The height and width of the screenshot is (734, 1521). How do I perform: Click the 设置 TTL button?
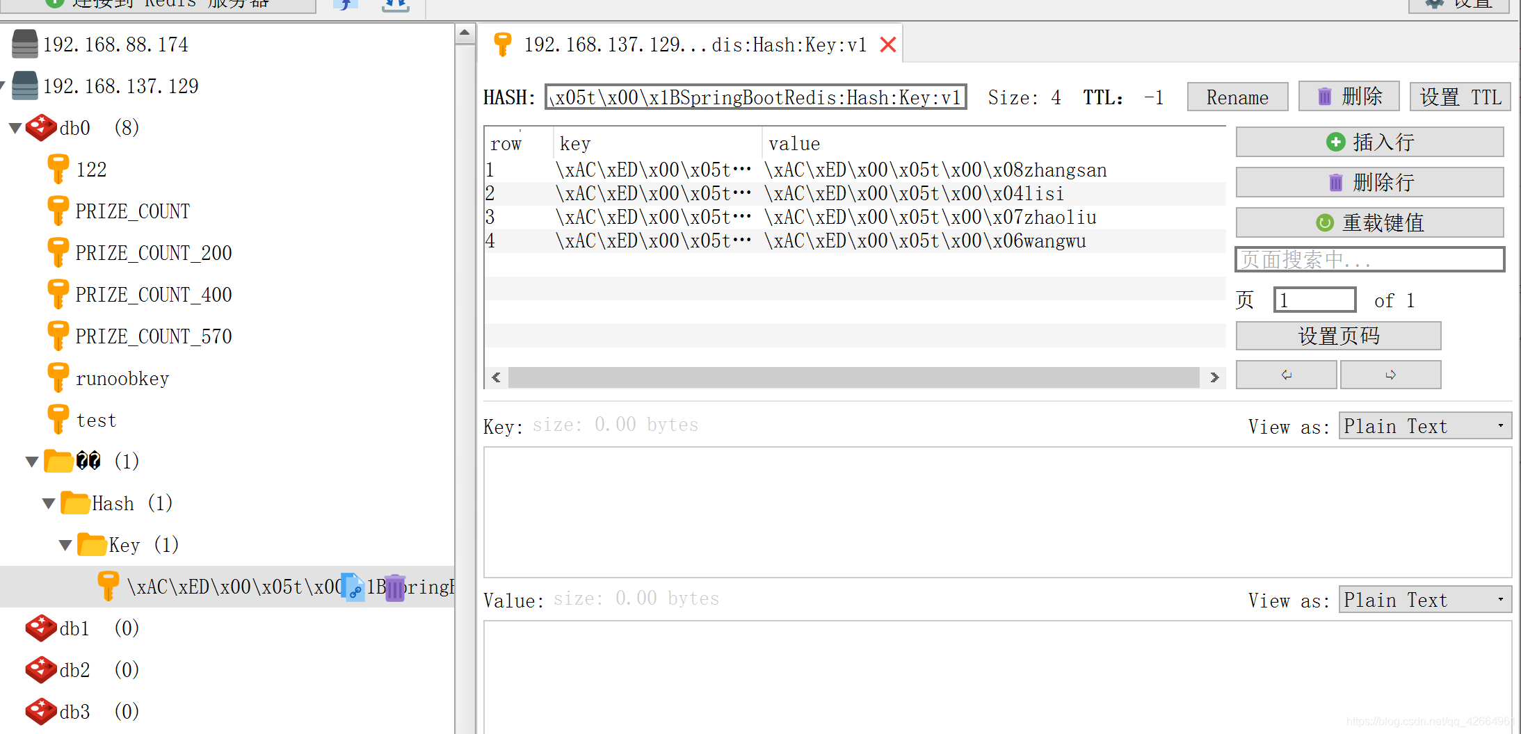point(1460,97)
